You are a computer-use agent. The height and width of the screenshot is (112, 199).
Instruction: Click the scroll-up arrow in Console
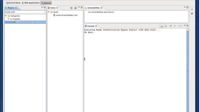(187, 30)
